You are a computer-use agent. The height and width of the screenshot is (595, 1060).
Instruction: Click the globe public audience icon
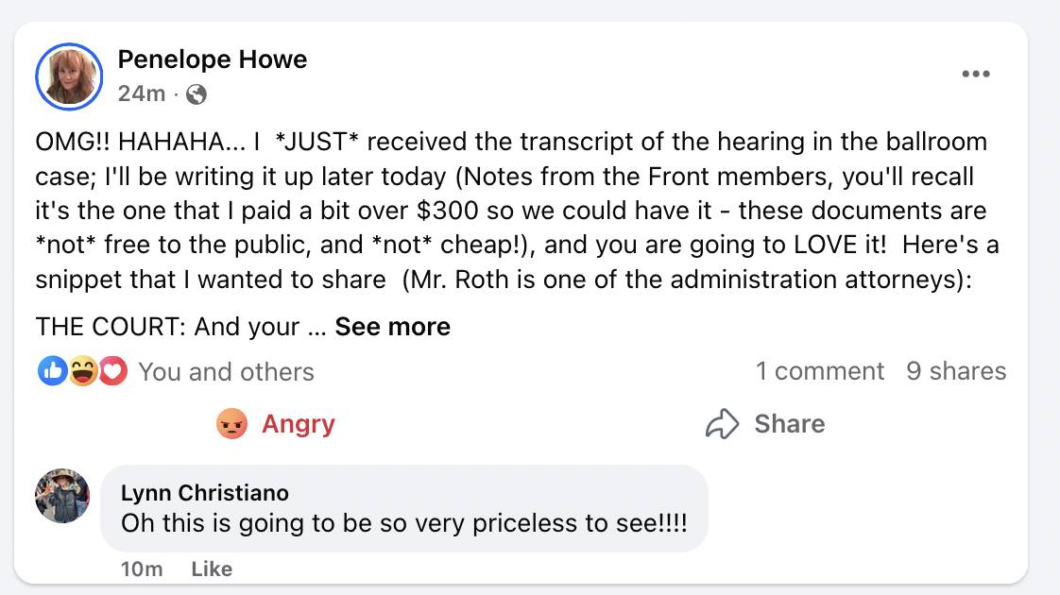[x=197, y=93]
